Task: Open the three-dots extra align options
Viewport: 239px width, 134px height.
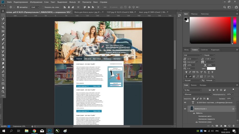Action: coord(105,7)
